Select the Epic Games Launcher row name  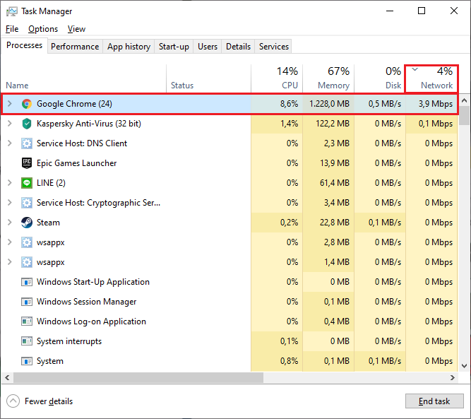[76, 163]
